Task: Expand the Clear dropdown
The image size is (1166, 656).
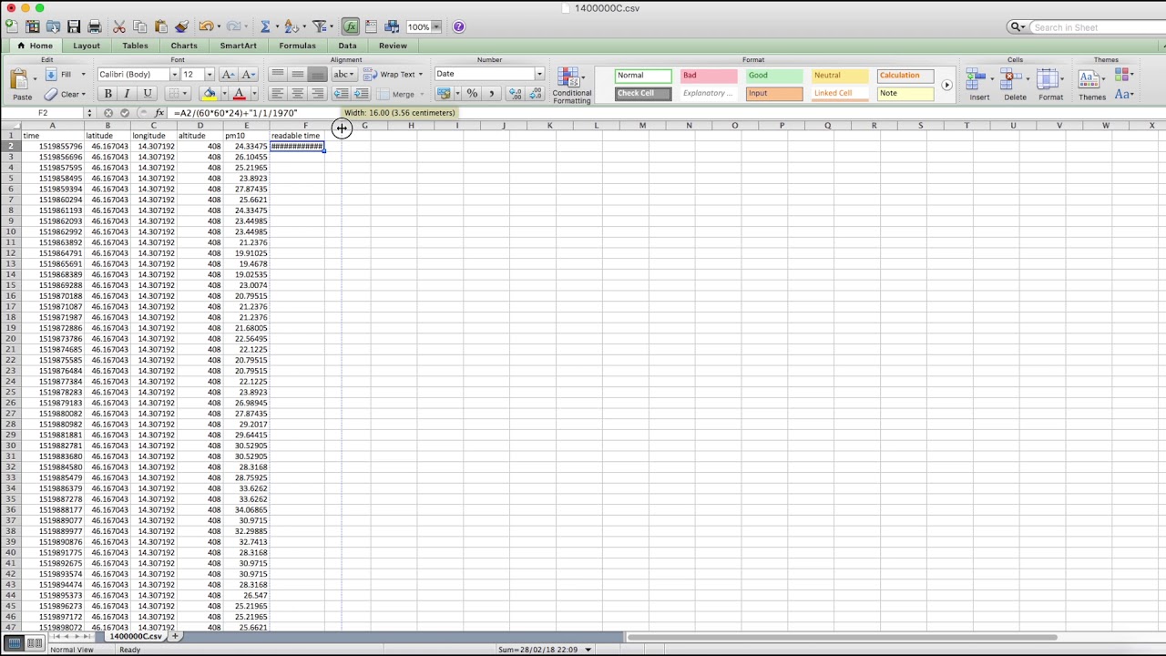Action: point(84,94)
